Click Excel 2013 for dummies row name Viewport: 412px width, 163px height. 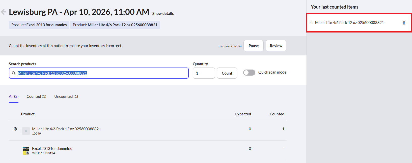(x=52, y=148)
